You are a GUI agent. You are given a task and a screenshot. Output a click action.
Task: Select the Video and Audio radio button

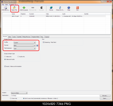tap(5, 59)
